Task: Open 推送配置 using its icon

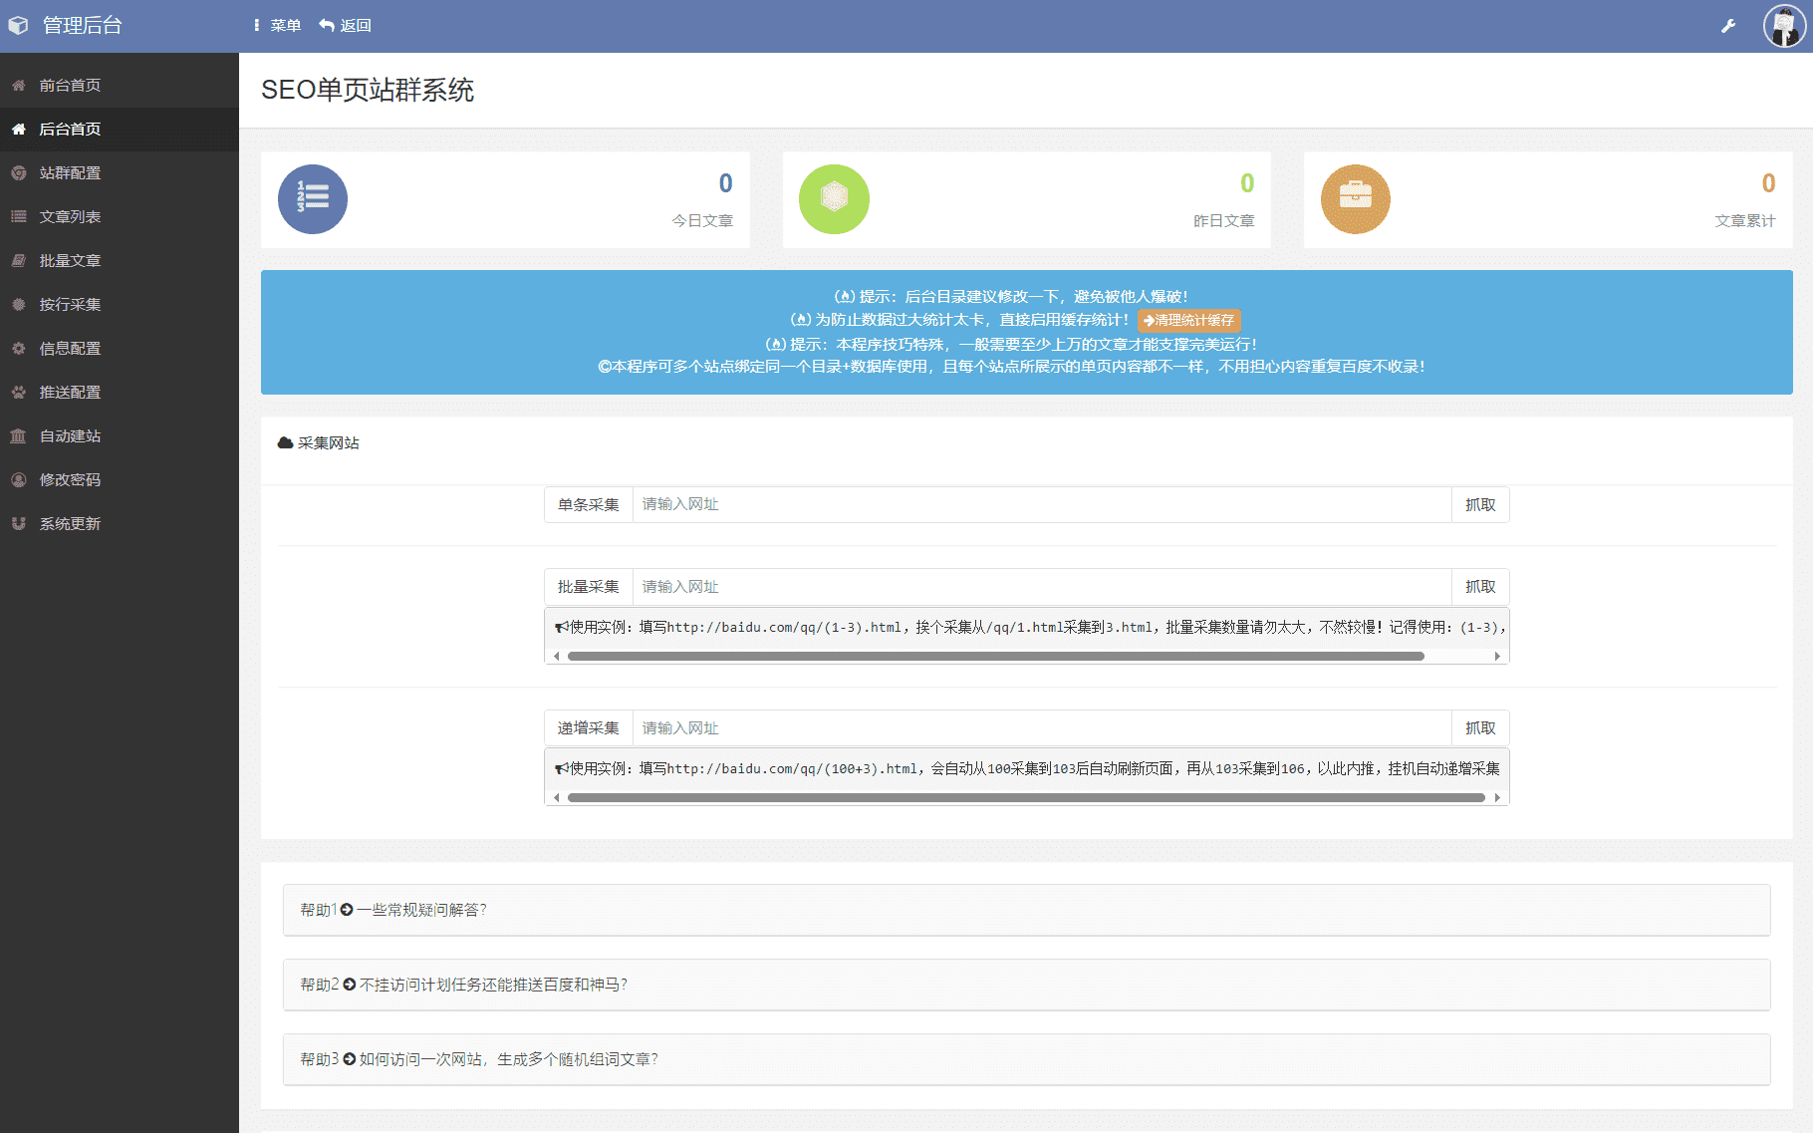Action: click(x=18, y=393)
